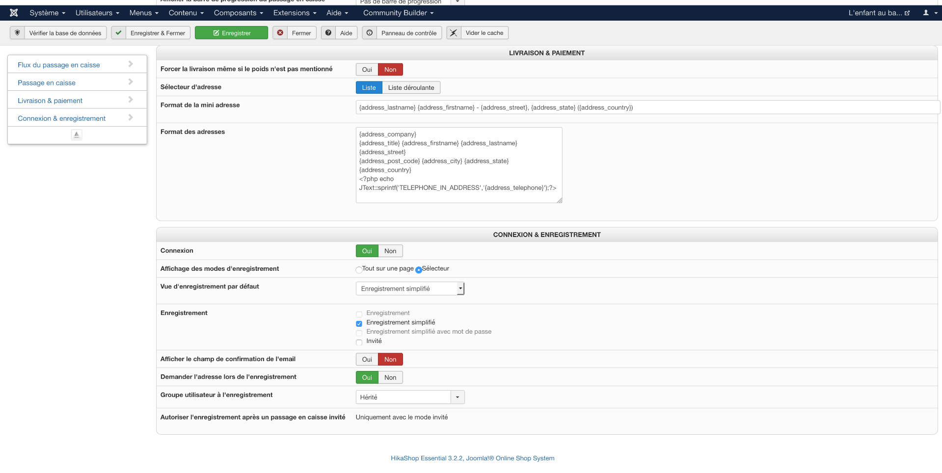This screenshot has height=473, width=942.
Task: Open the registration user group Hérité dropdown
Action: point(410,397)
